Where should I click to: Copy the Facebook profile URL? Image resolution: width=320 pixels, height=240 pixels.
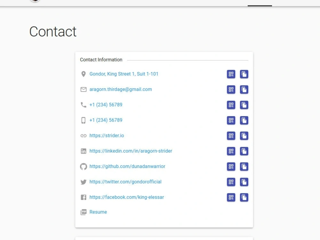(x=244, y=197)
